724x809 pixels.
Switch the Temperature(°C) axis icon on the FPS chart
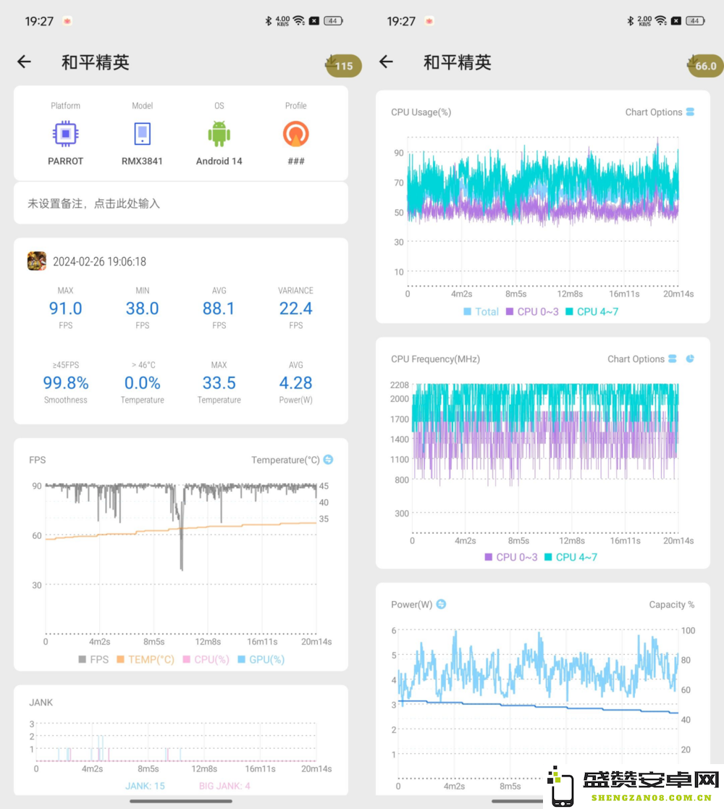[329, 460]
